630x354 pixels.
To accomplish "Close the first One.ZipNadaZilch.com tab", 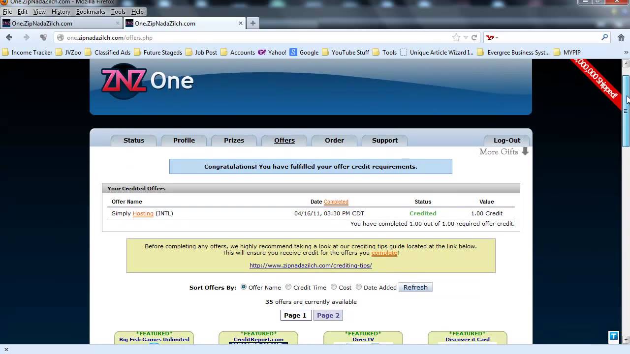I will pyautogui.click(x=118, y=23).
